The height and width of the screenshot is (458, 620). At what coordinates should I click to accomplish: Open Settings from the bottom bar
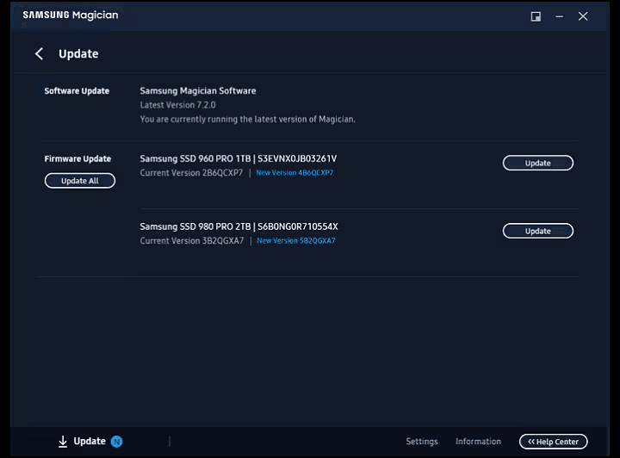point(422,442)
